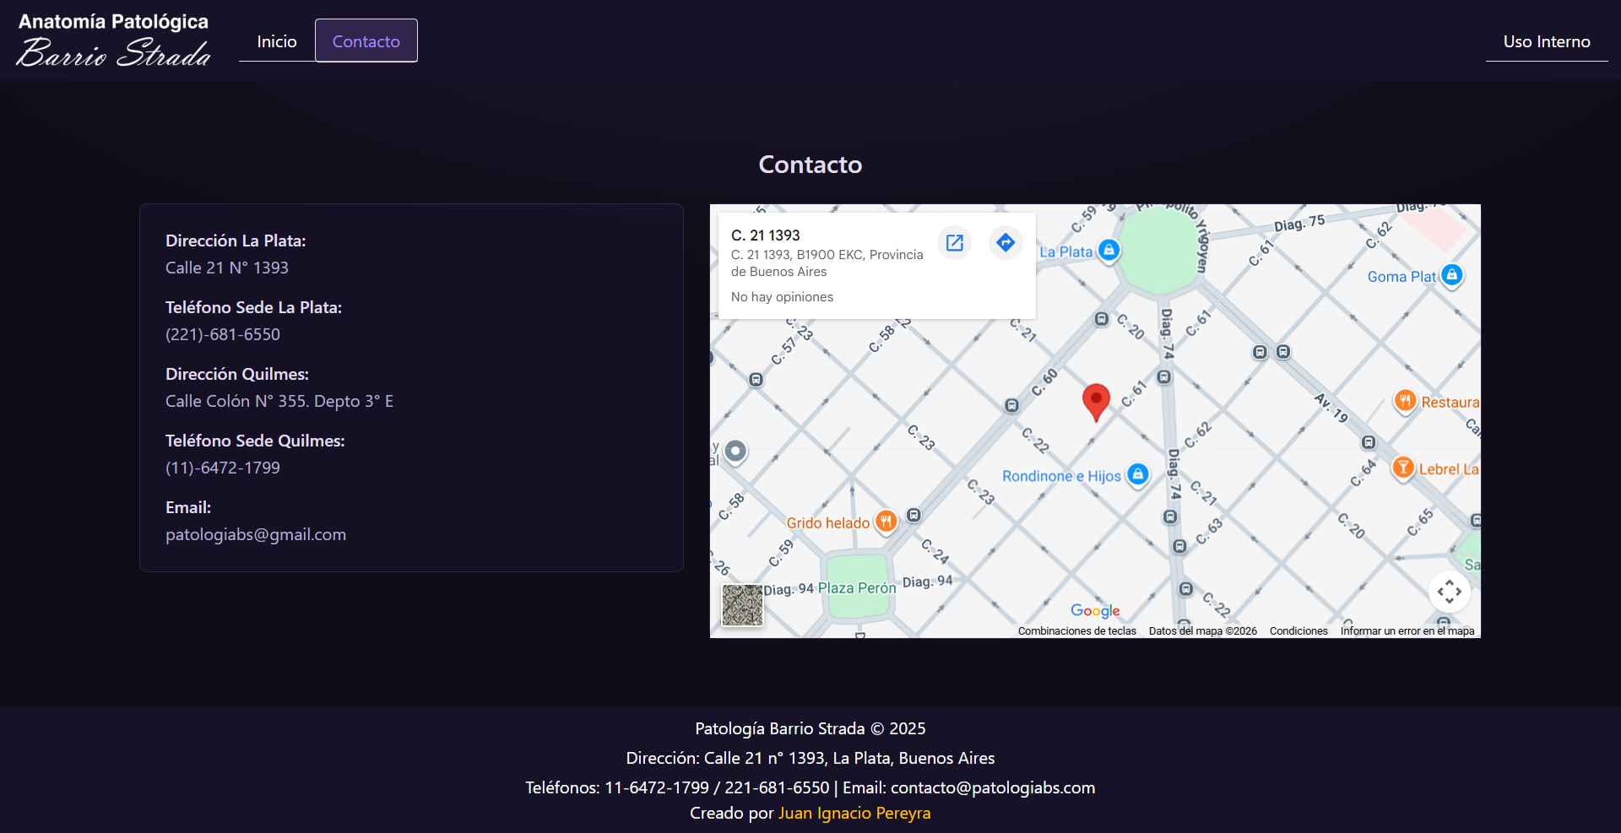This screenshot has width=1621, height=833.
Task: Click the Google logo on map
Action: 1095,610
